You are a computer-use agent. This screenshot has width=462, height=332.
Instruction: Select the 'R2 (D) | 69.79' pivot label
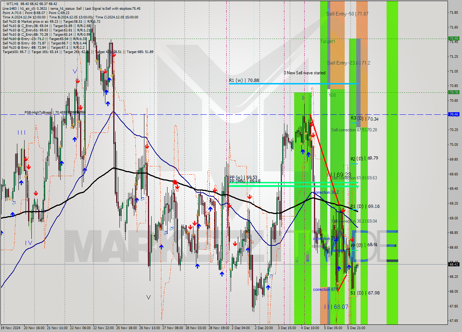point(364,158)
